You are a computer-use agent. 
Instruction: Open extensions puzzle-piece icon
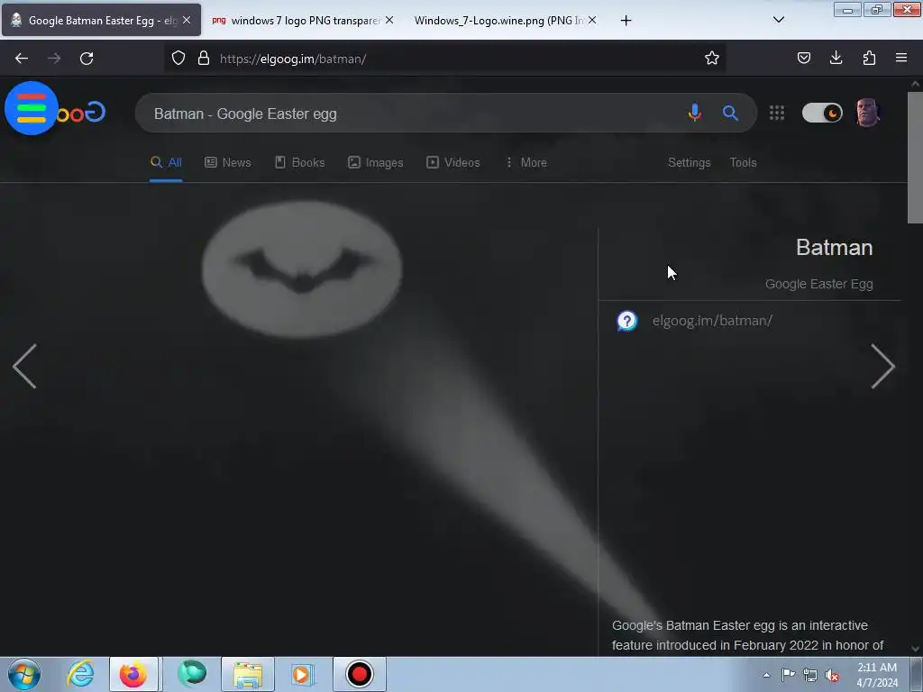point(869,58)
